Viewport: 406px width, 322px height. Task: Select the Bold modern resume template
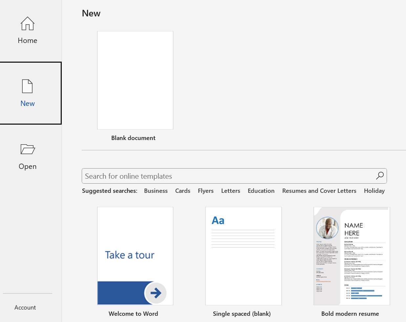click(352, 256)
